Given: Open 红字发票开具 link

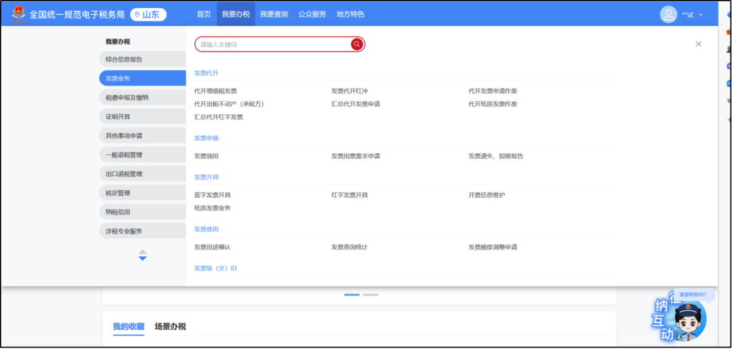Looking at the screenshot, I should [350, 195].
